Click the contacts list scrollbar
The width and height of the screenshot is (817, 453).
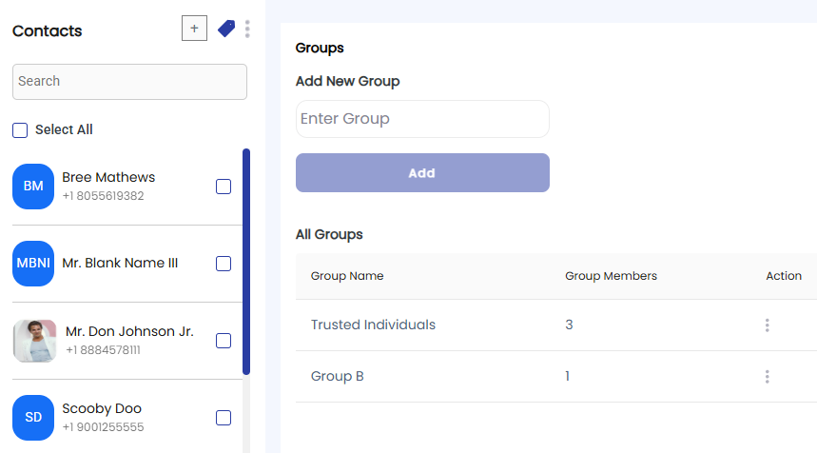[x=246, y=262]
